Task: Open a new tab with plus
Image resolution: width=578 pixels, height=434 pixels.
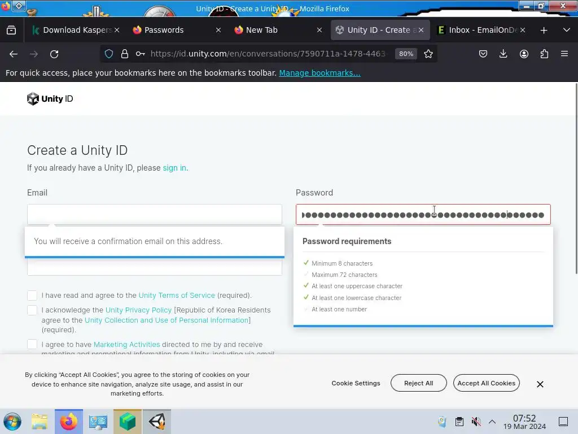Action: pos(544,31)
